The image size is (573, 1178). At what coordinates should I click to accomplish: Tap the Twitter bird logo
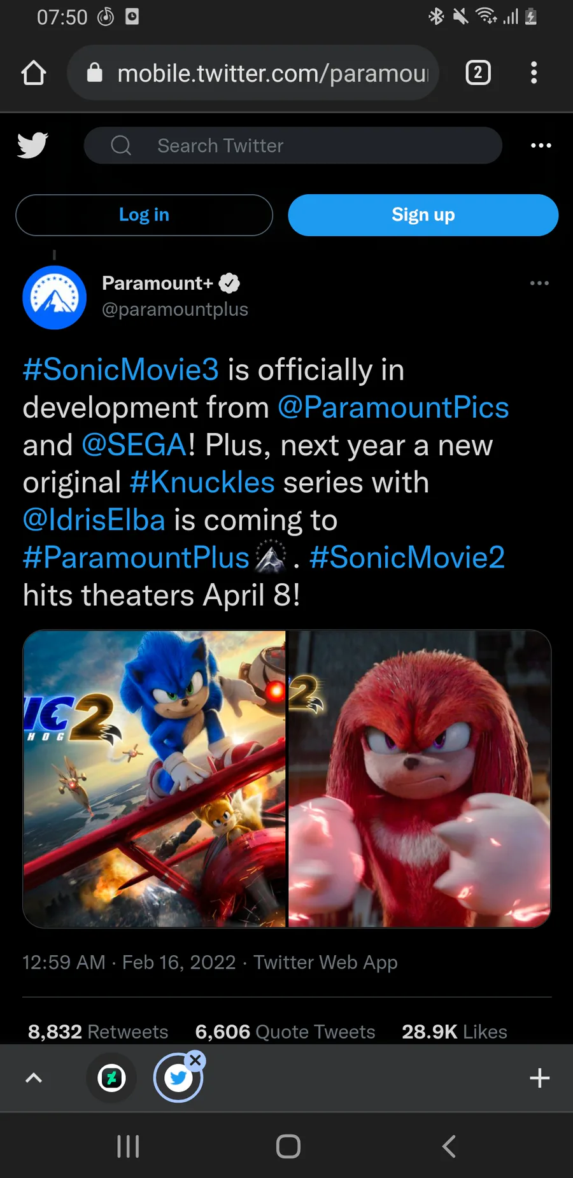[x=32, y=145]
